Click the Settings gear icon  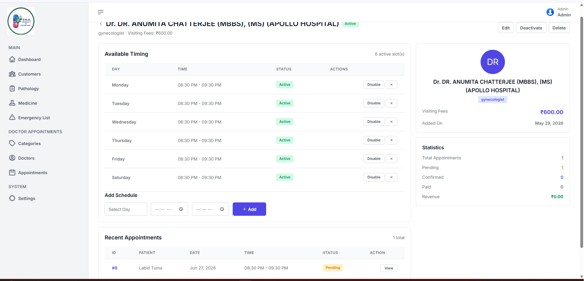point(12,198)
